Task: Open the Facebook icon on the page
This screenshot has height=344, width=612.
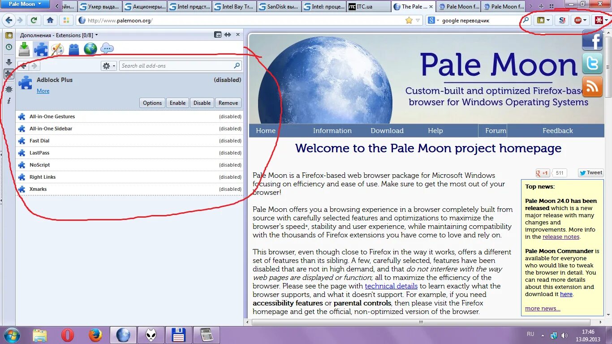Action: coord(592,41)
